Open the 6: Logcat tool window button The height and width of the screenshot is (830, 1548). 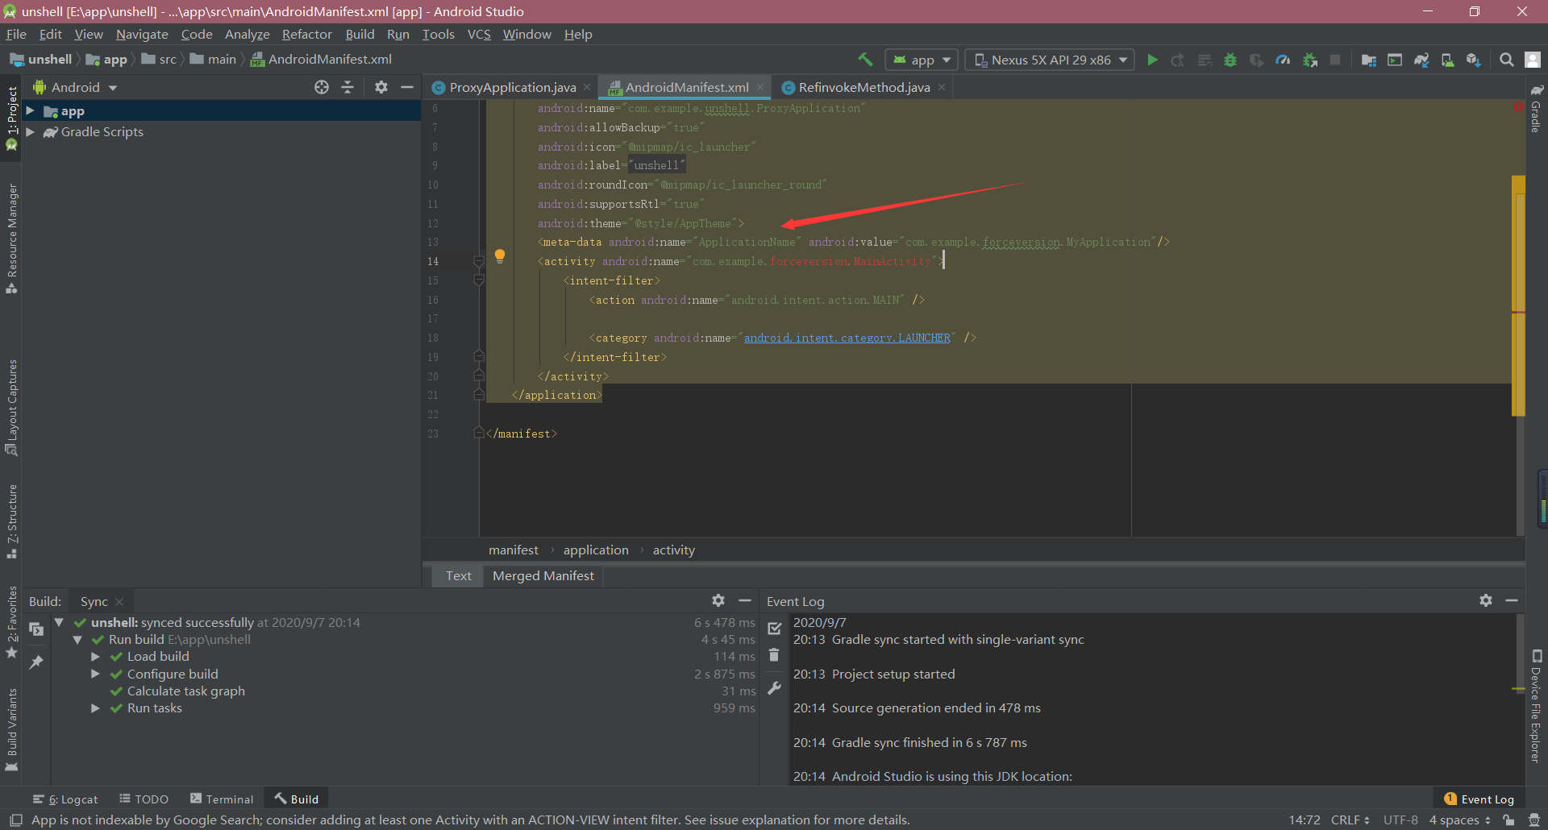(65, 799)
